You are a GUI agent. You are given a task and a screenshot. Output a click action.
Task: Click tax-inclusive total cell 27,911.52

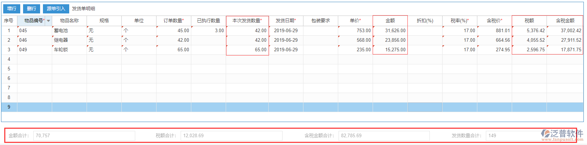pyautogui.click(x=565, y=40)
